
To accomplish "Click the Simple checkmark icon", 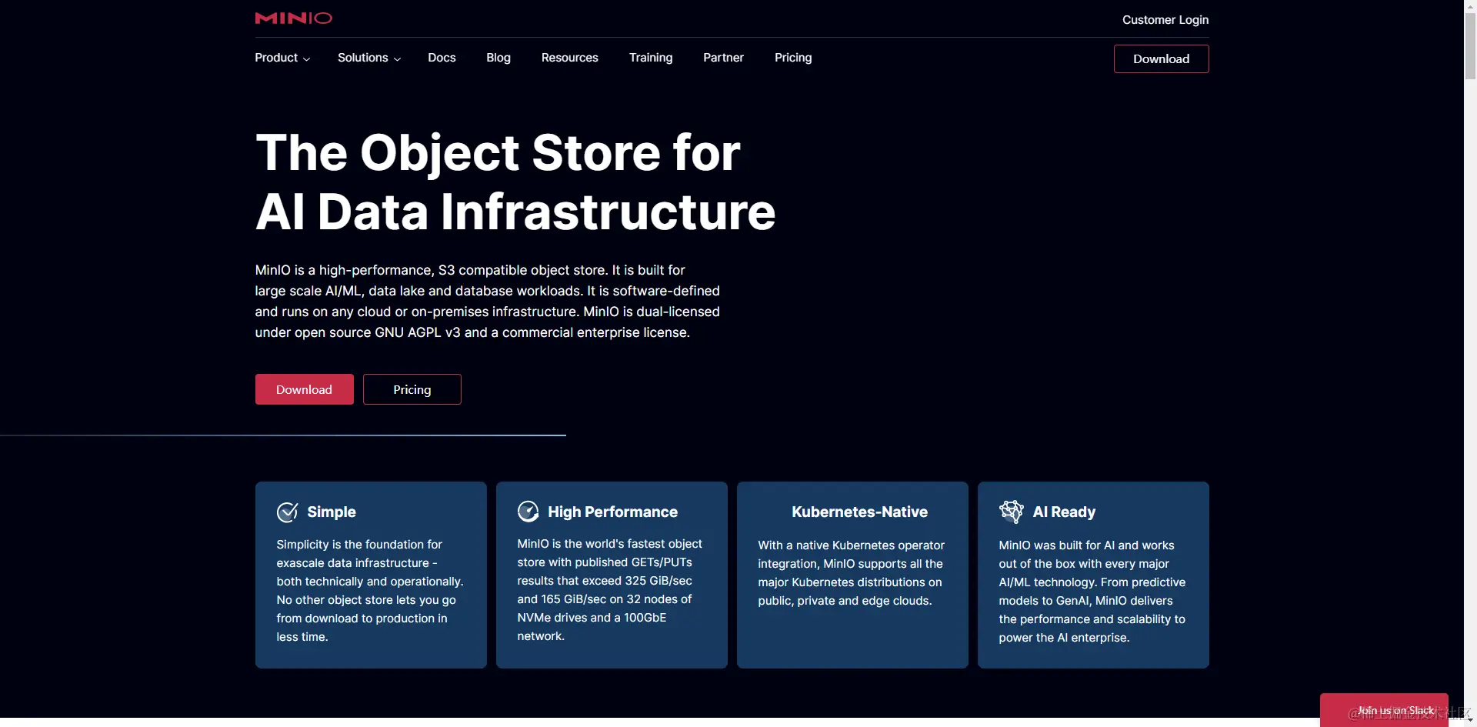I will 287,512.
